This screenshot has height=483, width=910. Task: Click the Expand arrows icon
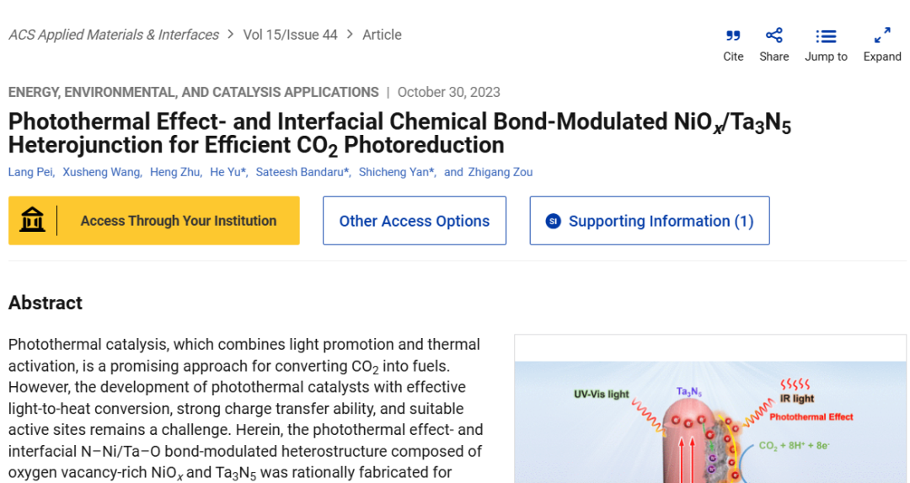[x=882, y=35]
